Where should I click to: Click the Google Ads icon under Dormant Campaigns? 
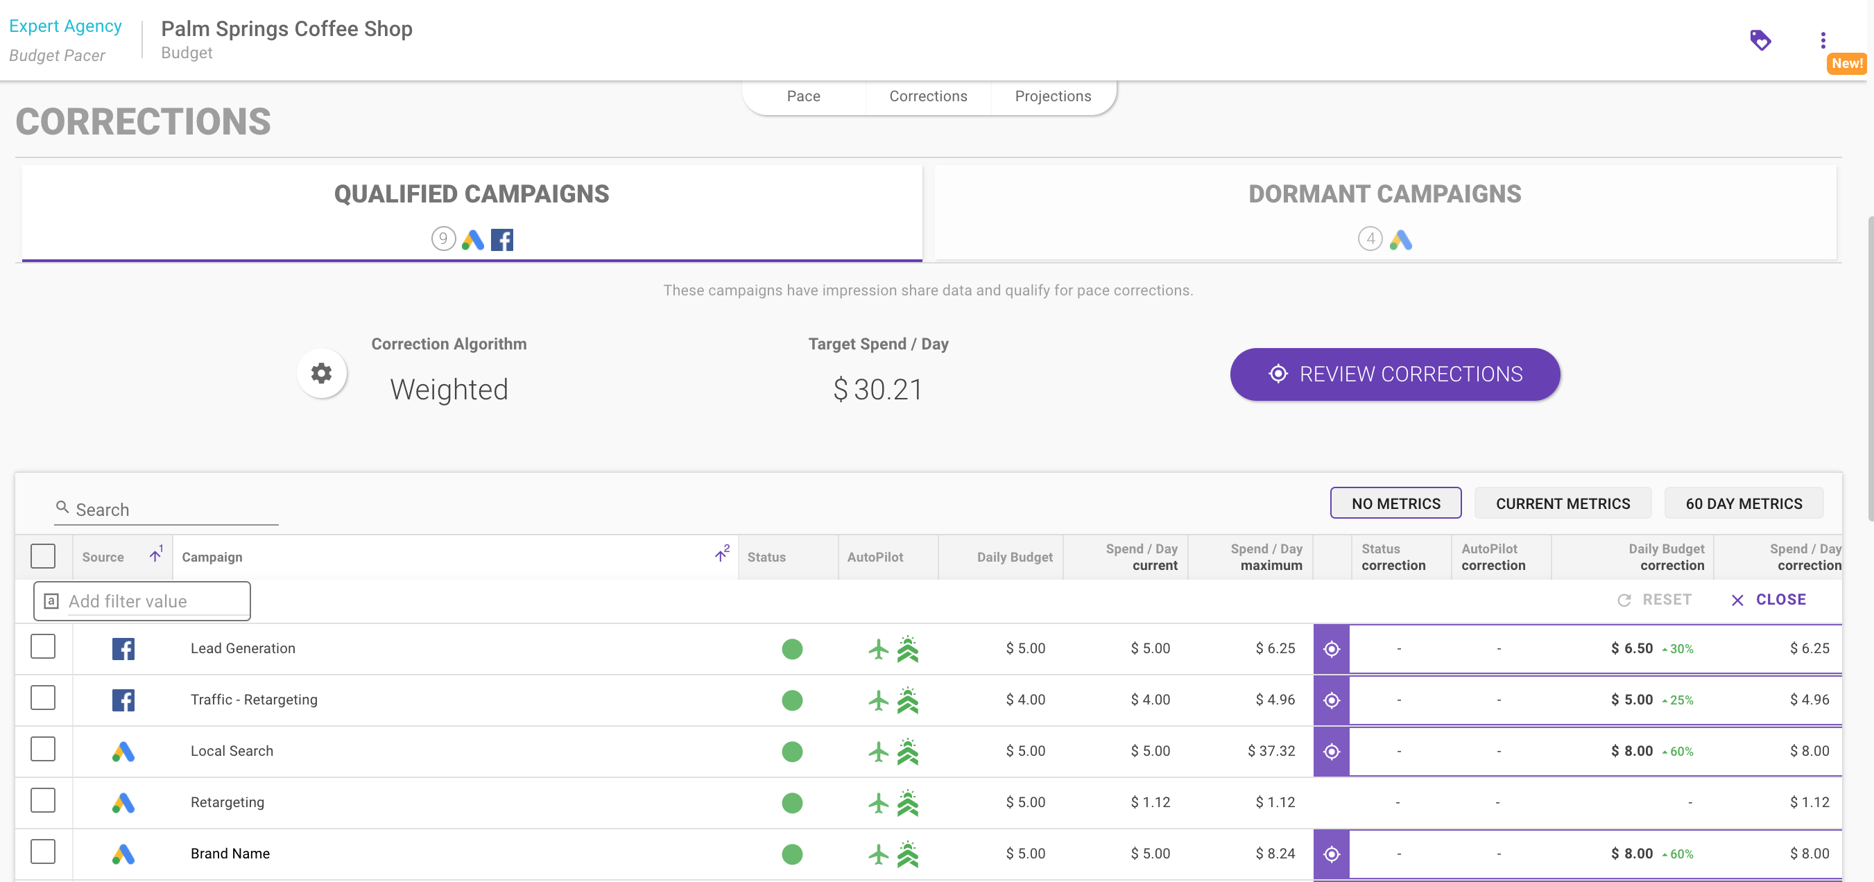[x=1400, y=239]
